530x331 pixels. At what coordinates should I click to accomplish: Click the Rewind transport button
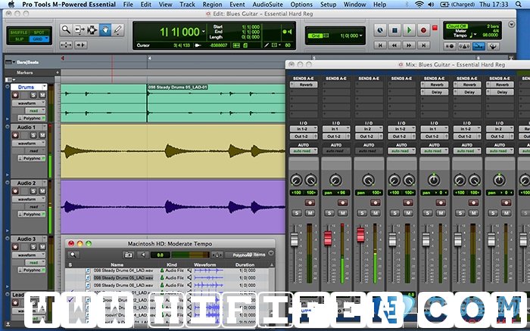point(394,45)
